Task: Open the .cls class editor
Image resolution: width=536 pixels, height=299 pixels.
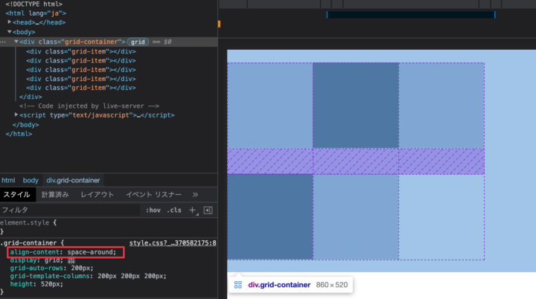Action: pyautogui.click(x=174, y=210)
